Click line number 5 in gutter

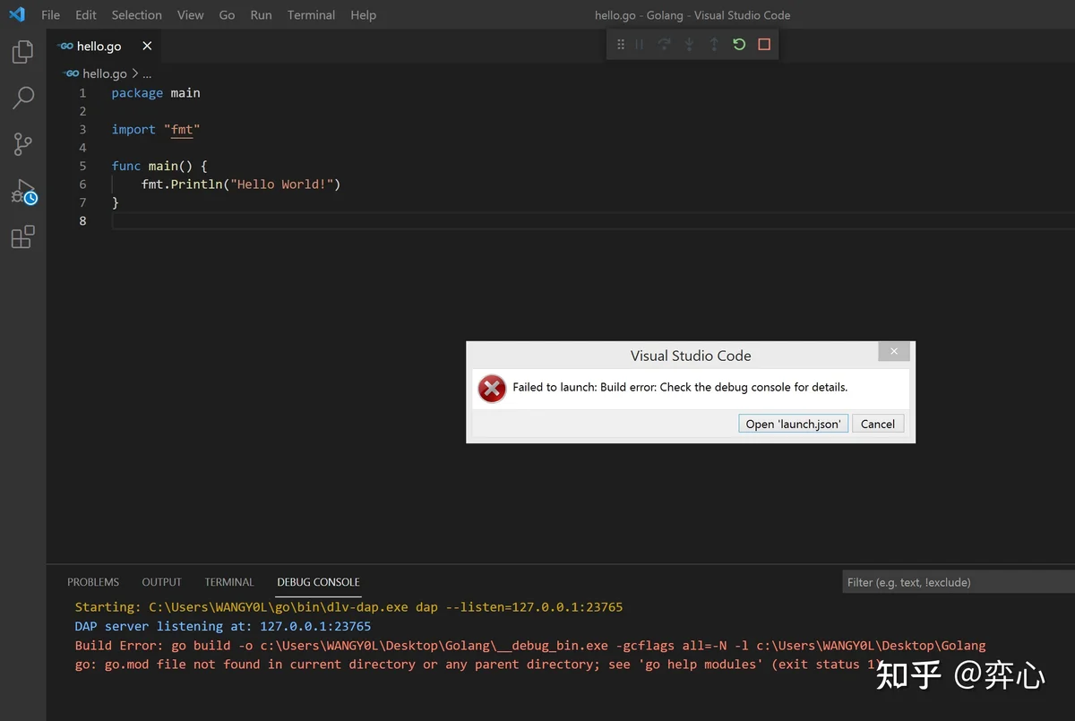coord(83,166)
